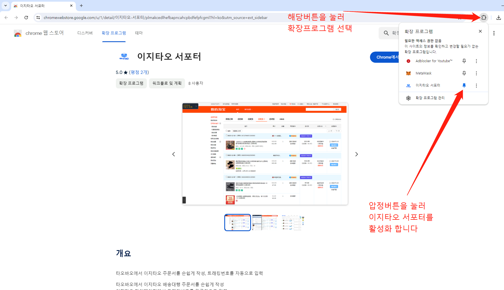Open the web store three-dot menu

494,33
